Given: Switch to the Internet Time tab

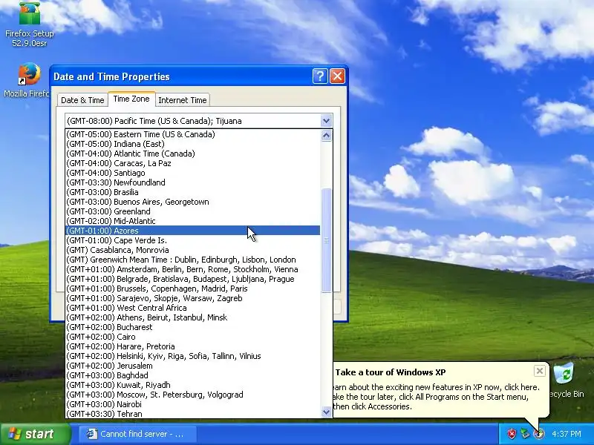Looking at the screenshot, I should click(x=183, y=100).
